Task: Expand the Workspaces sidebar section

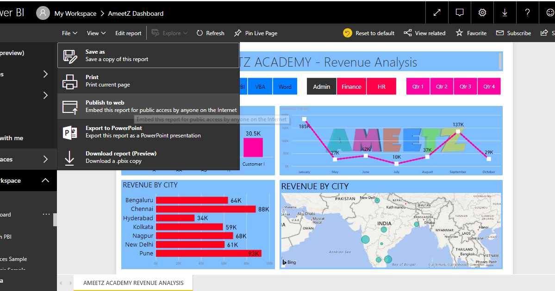Action: tap(45, 159)
